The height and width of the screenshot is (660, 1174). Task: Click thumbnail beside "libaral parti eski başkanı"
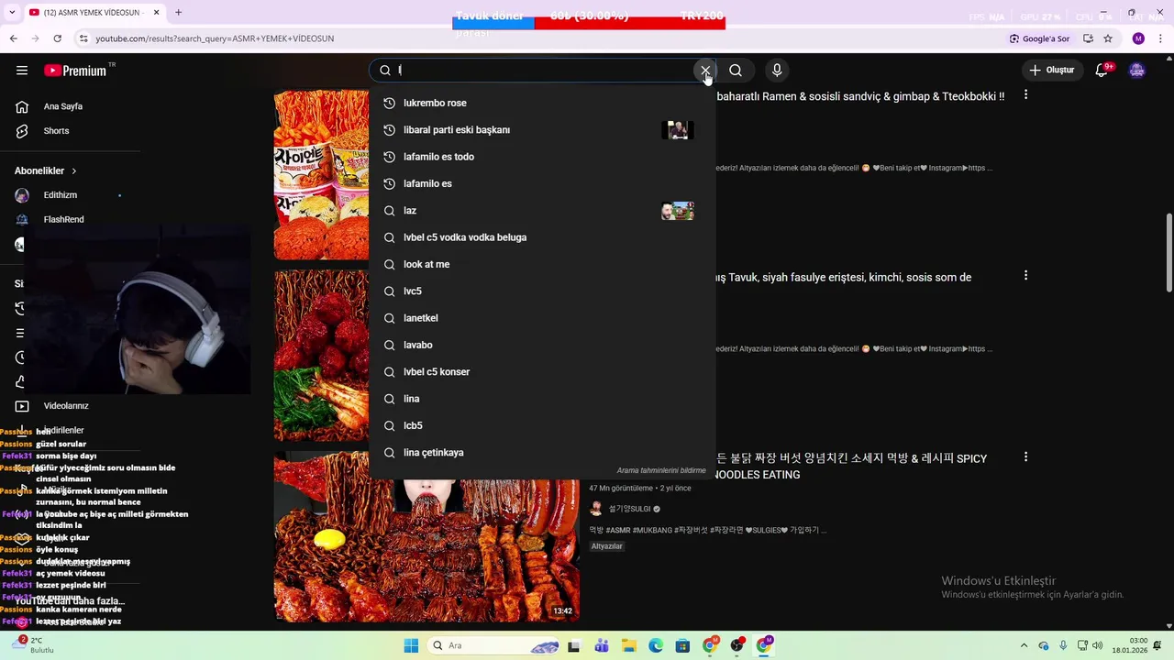tap(678, 130)
